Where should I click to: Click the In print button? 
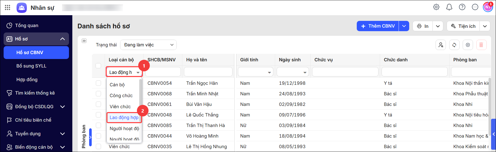pos(423,26)
